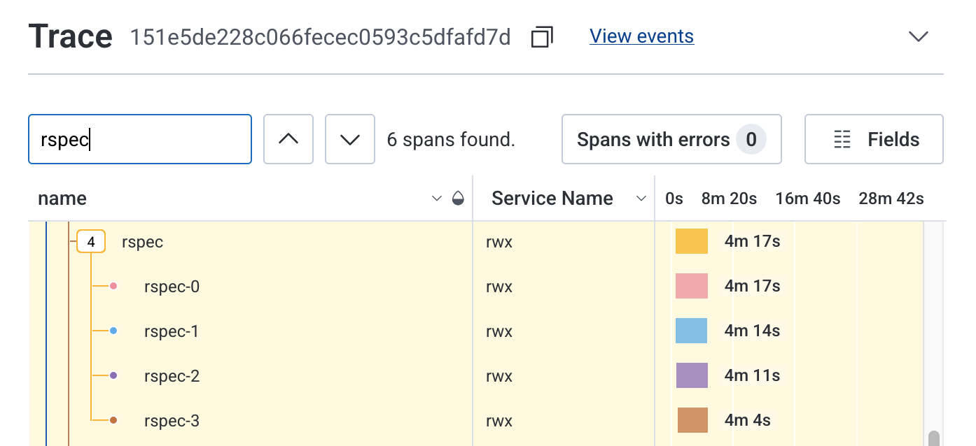
Task: Click the vertical scrollbar thumb
Action: pos(933,438)
